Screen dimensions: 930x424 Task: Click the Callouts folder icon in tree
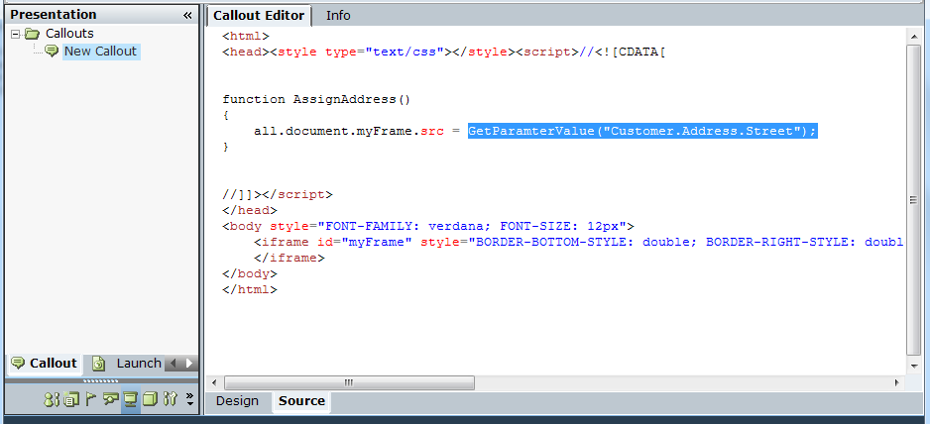click(33, 34)
